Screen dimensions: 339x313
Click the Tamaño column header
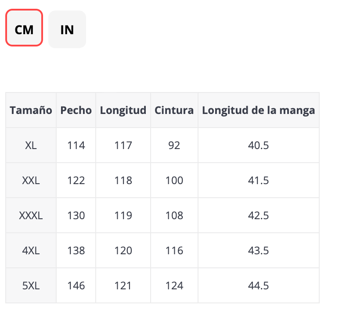click(31, 110)
